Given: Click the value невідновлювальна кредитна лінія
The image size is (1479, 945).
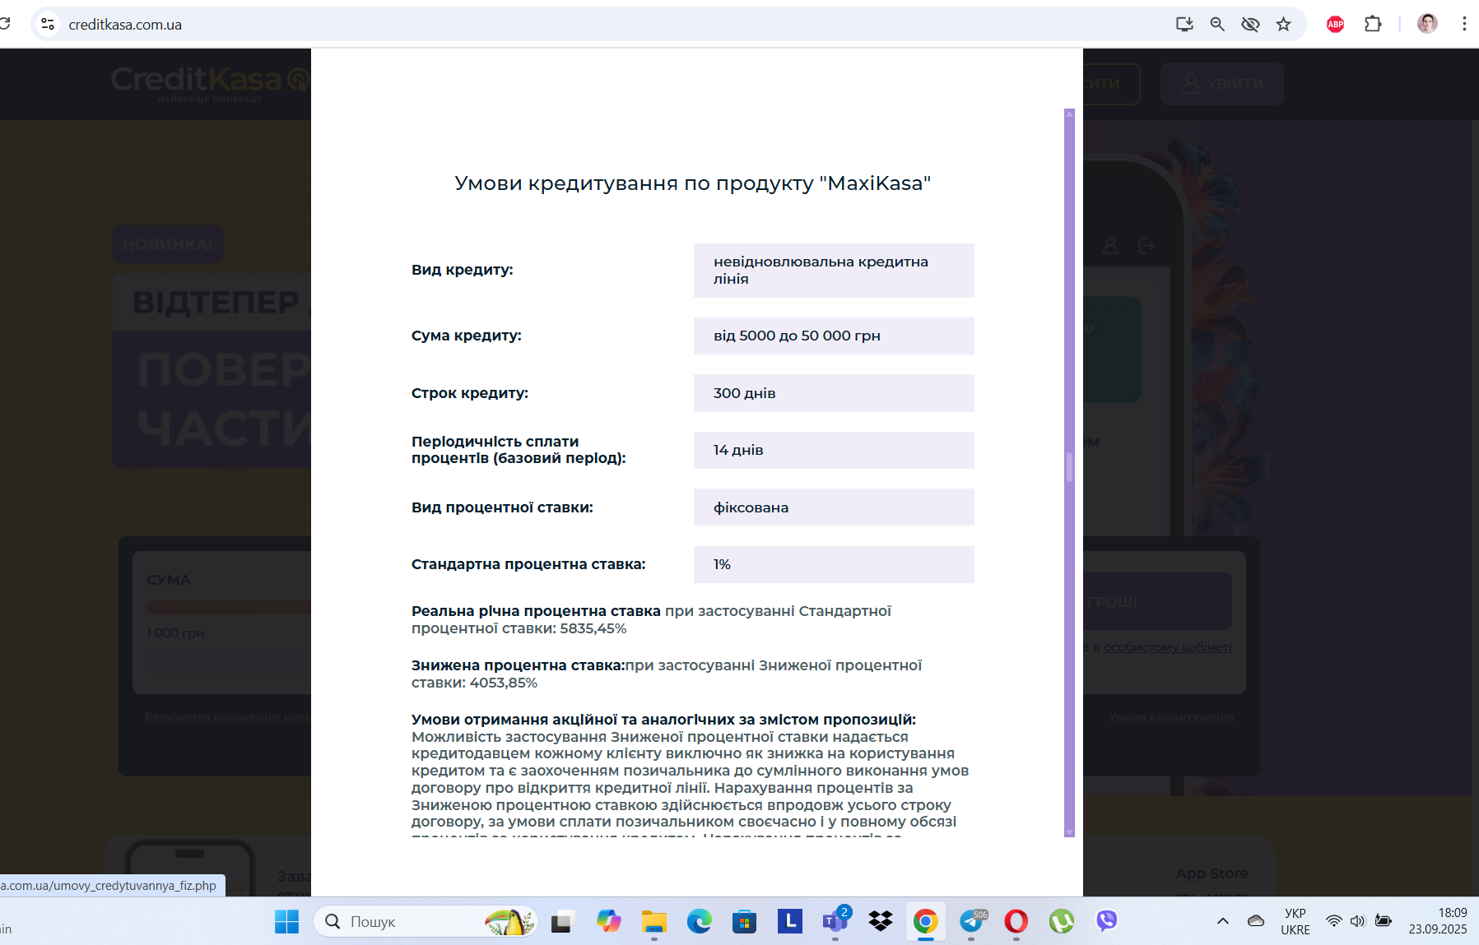Looking at the screenshot, I should (x=834, y=271).
